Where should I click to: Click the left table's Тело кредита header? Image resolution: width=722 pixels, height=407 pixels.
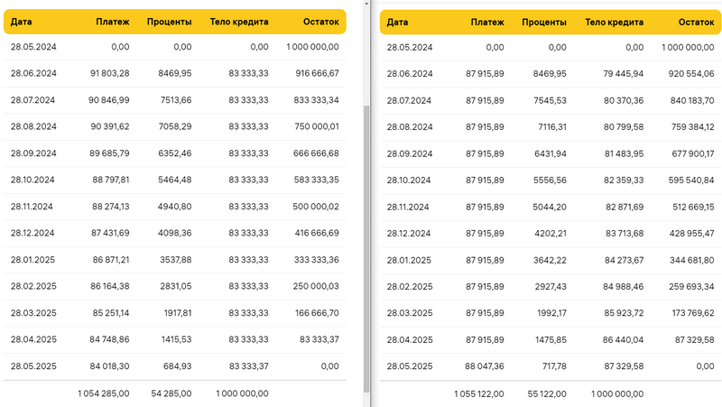[x=239, y=22]
